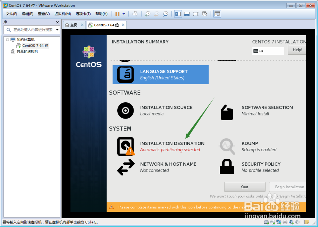Open the SECURITY POLICY lock icon
318x227 pixels.
[227, 167]
